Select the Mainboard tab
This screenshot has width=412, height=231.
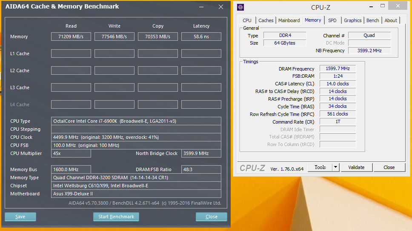pos(289,20)
